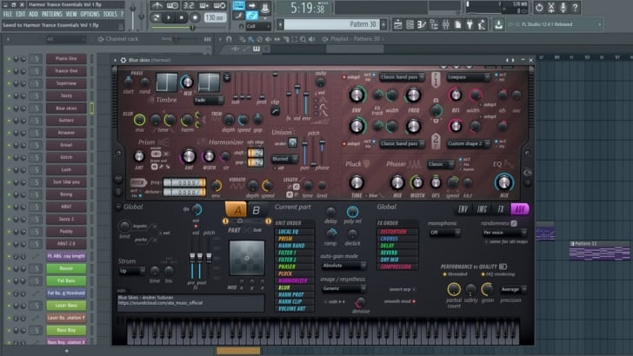
Task: Toggle filter 1 adapt option
Action: tap(344, 77)
